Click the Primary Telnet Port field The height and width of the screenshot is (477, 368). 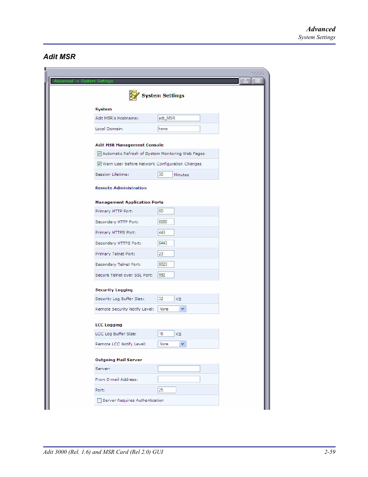point(166,254)
